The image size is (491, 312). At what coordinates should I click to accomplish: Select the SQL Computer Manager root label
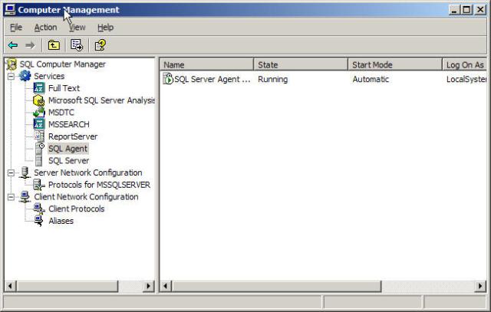pyautogui.click(x=63, y=64)
